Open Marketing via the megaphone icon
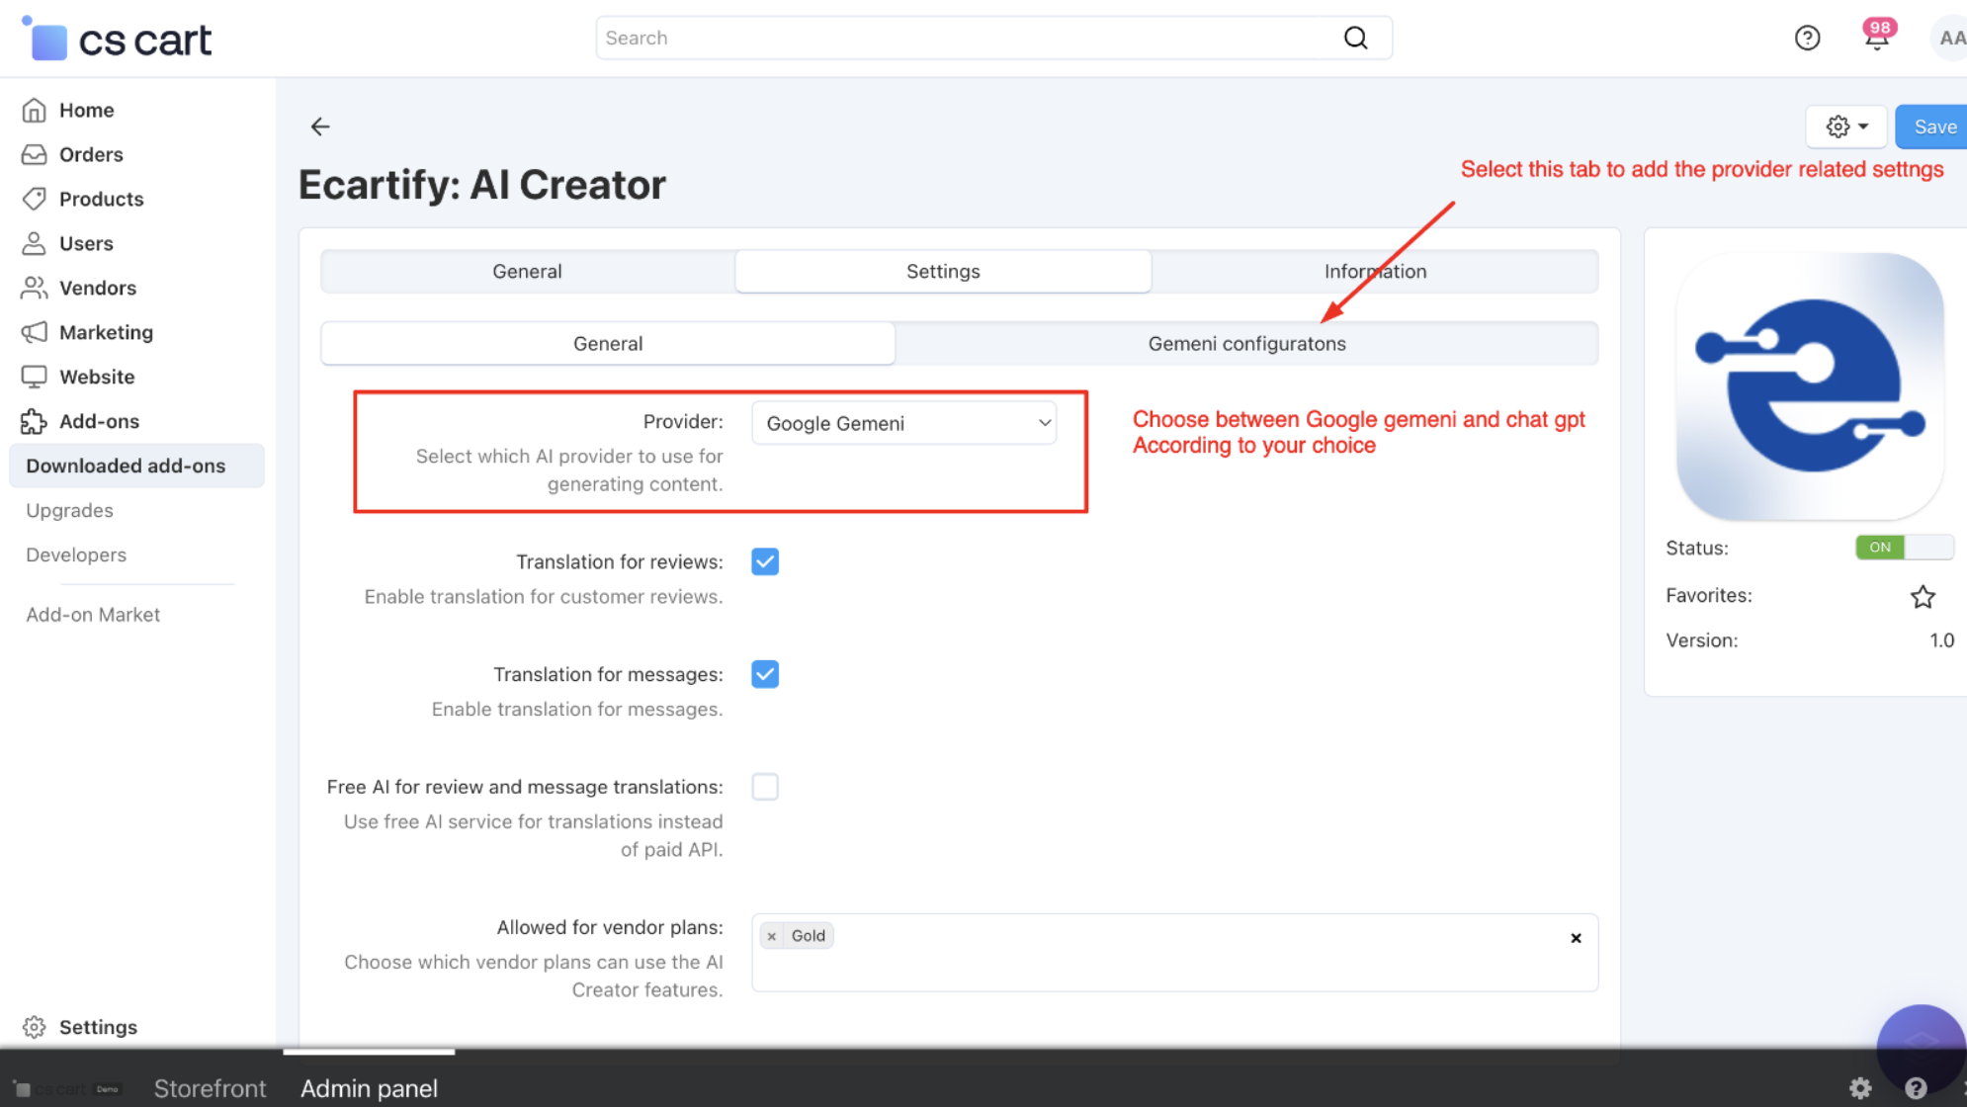The height and width of the screenshot is (1107, 1967). 35,332
